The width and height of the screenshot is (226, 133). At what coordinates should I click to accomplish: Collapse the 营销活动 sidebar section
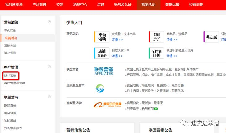click(x=49, y=22)
